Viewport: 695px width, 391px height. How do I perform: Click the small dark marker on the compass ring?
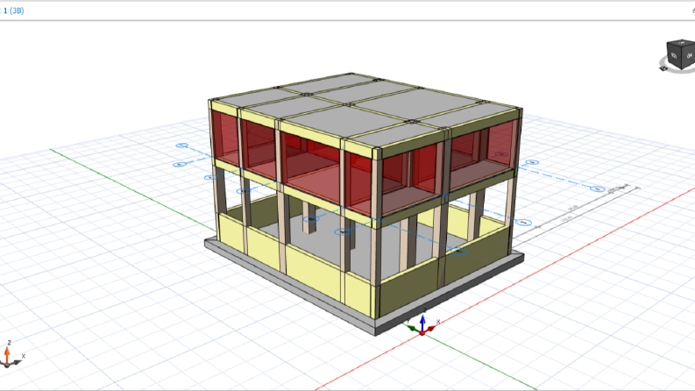[663, 68]
